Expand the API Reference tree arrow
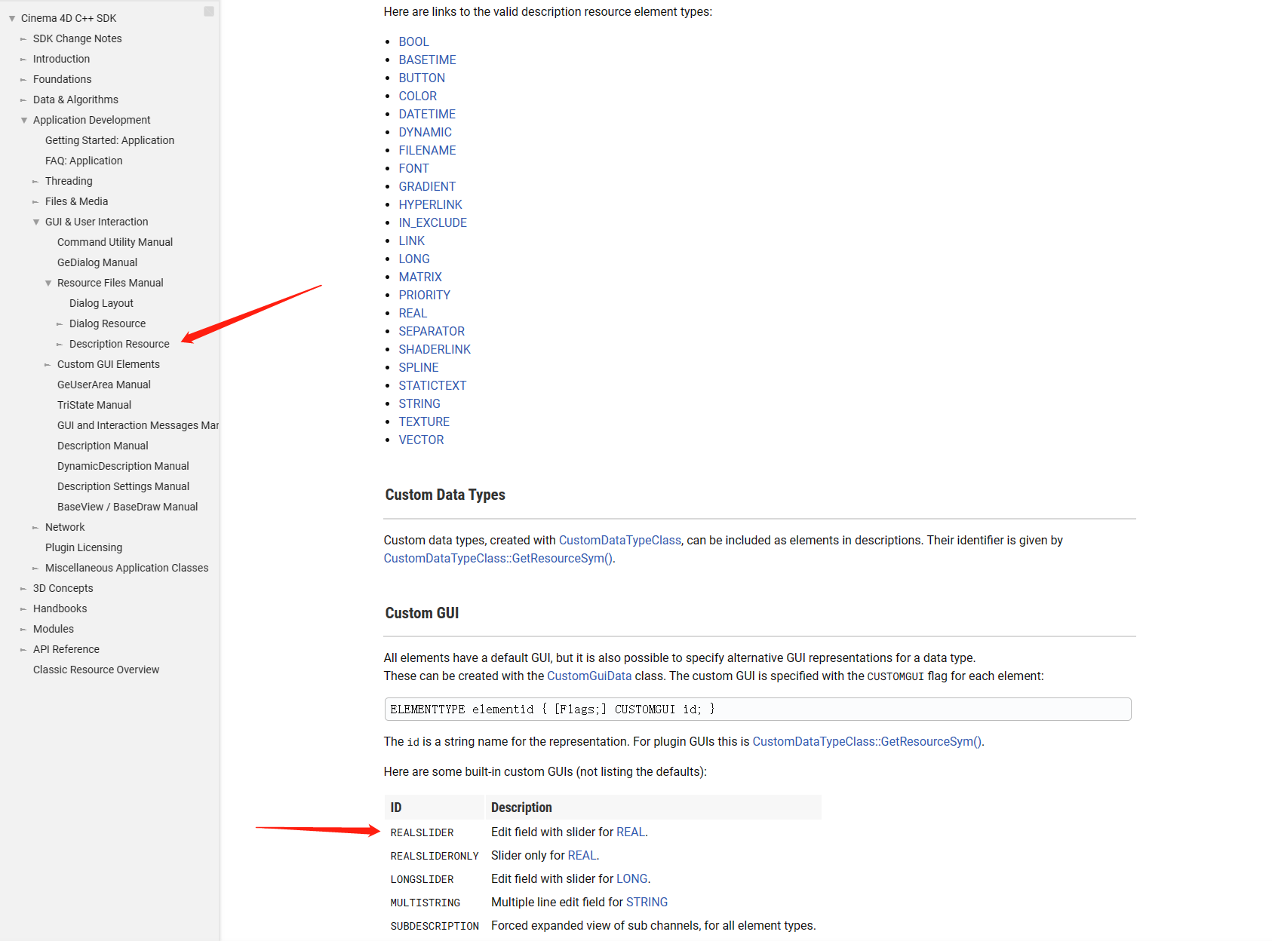1272x941 pixels. pyautogui.click(x=23, y=649)
